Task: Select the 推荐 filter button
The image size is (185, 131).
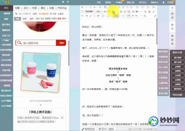Action: tap(24, 18)
